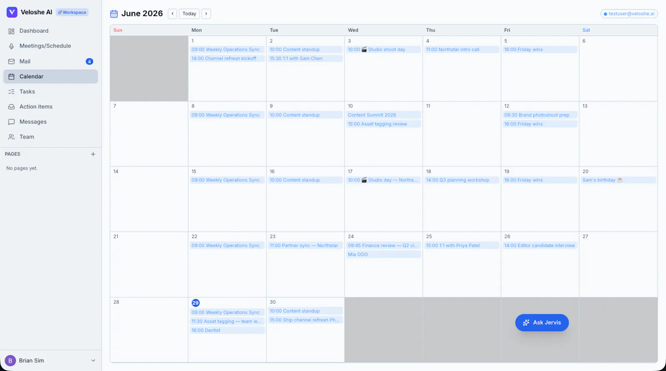The width and height of the screenshot is (666, 371).
Task: Go to previous month arrow
Action: click(x=172, y=14)
